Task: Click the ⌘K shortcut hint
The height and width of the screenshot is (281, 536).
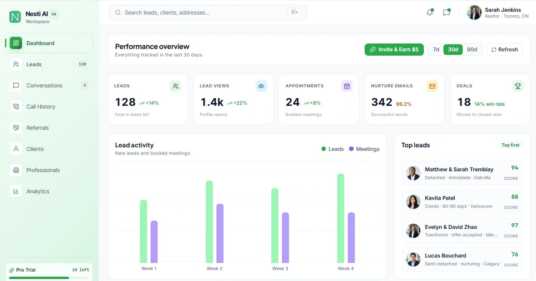Action: 294,13
